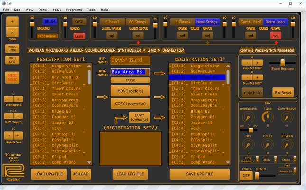Open the E.Bass2 voice selector

pyautogui.click(x=112, y=22)
